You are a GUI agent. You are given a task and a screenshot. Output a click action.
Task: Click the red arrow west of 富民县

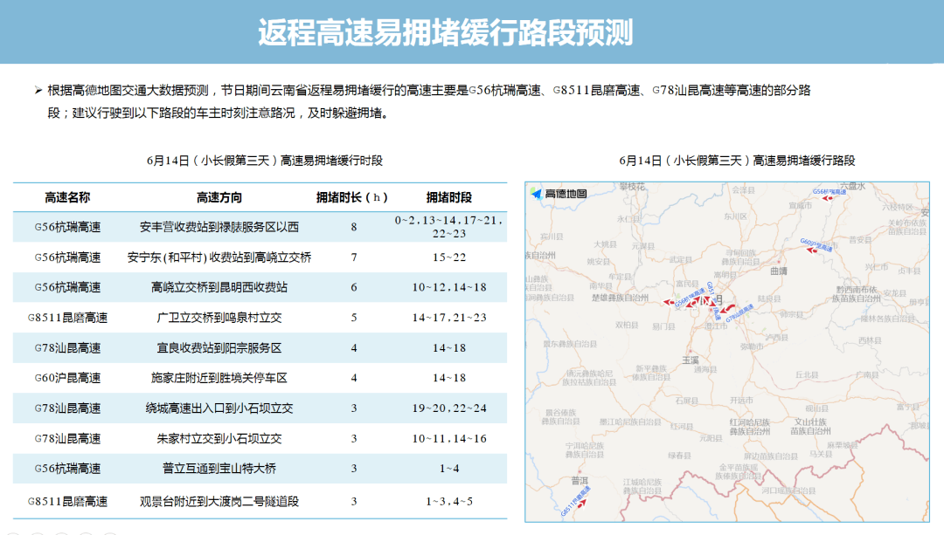coord(669,302)
